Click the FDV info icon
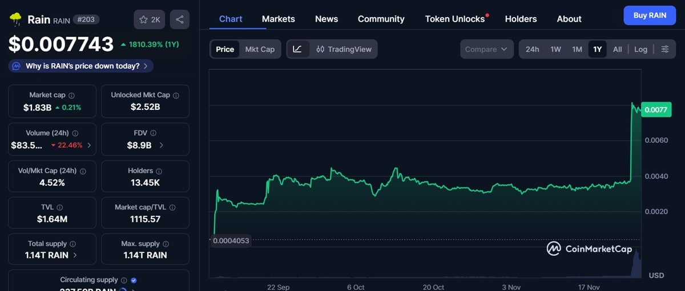 tap(152, 133)
